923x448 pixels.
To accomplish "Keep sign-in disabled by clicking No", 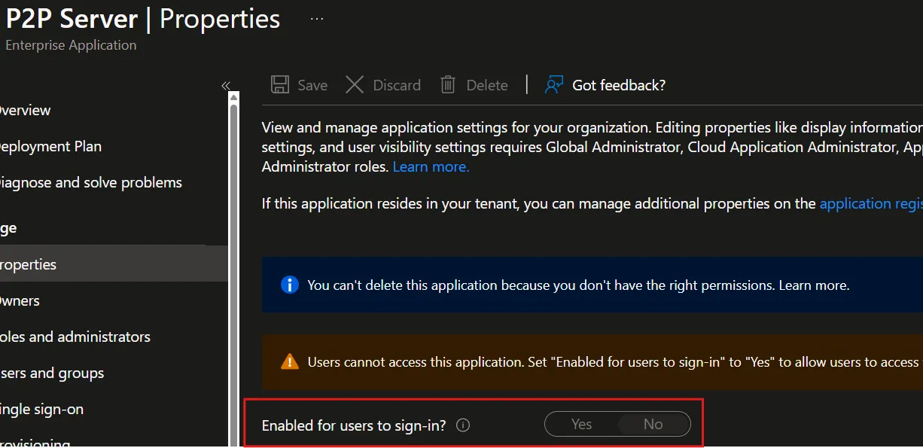I will (x=652, y=424).
